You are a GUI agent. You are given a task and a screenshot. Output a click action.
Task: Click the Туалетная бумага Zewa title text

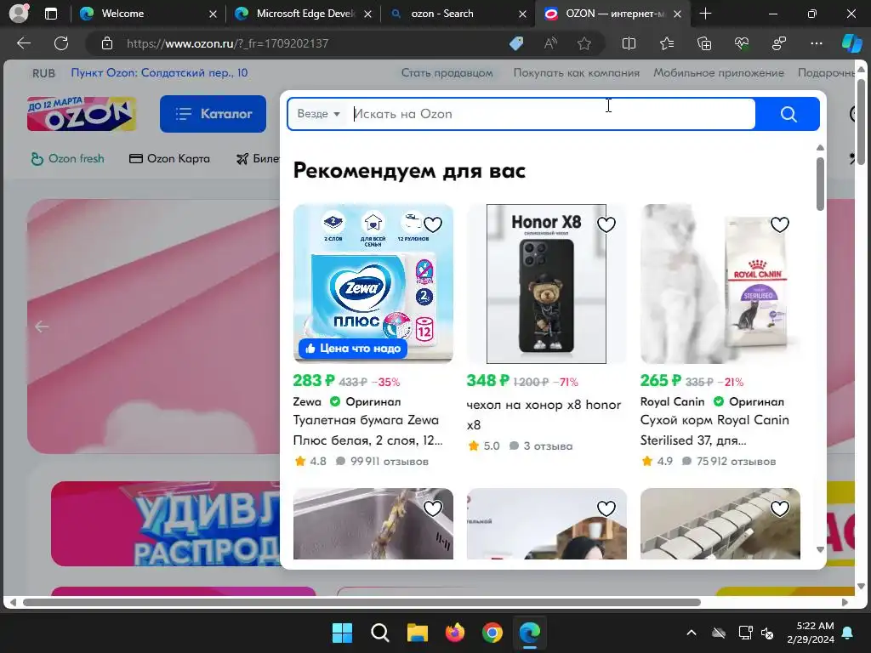(367, 430)
